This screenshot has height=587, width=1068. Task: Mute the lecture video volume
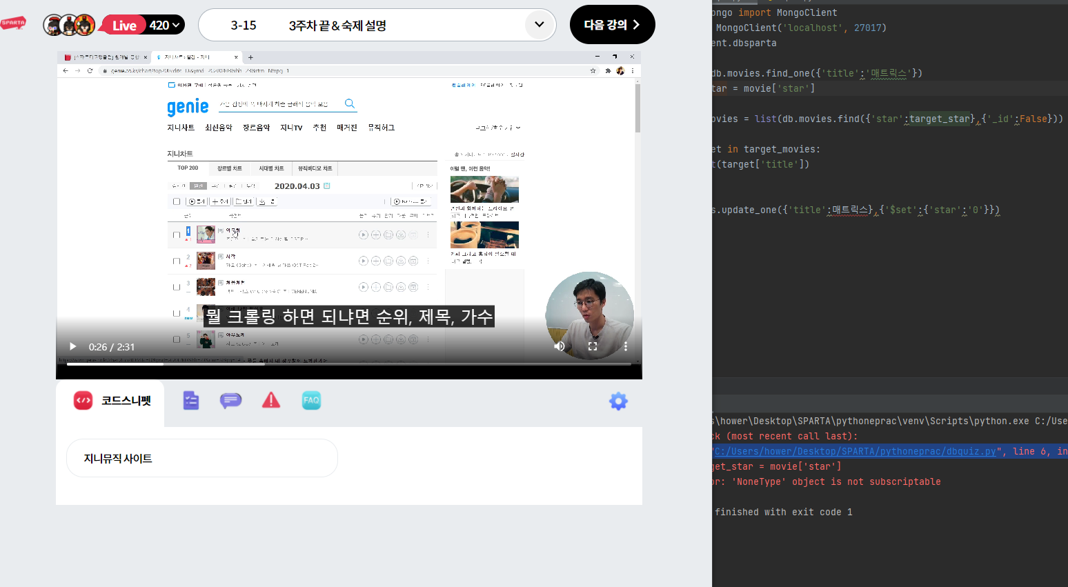coord(560,346)
